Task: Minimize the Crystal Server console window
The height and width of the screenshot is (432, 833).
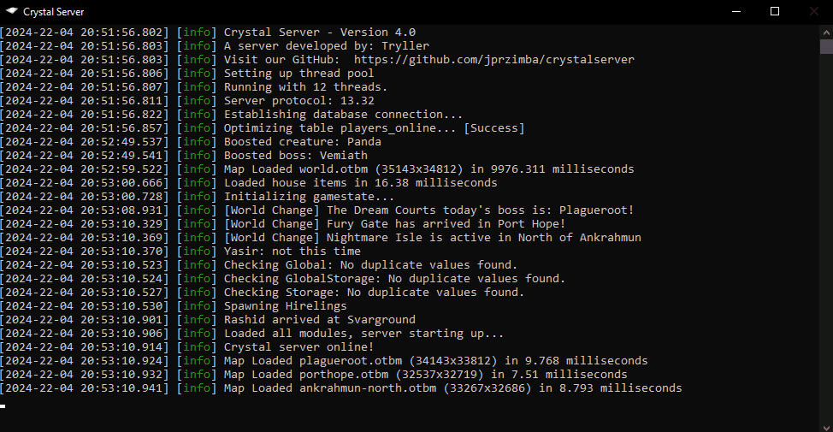Action: pos(736,12)
